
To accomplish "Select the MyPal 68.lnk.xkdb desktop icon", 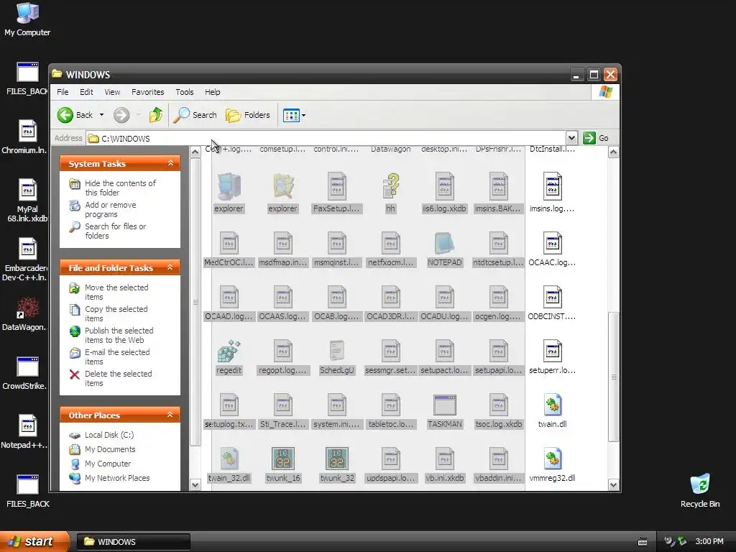I will [x=27, y=201].
